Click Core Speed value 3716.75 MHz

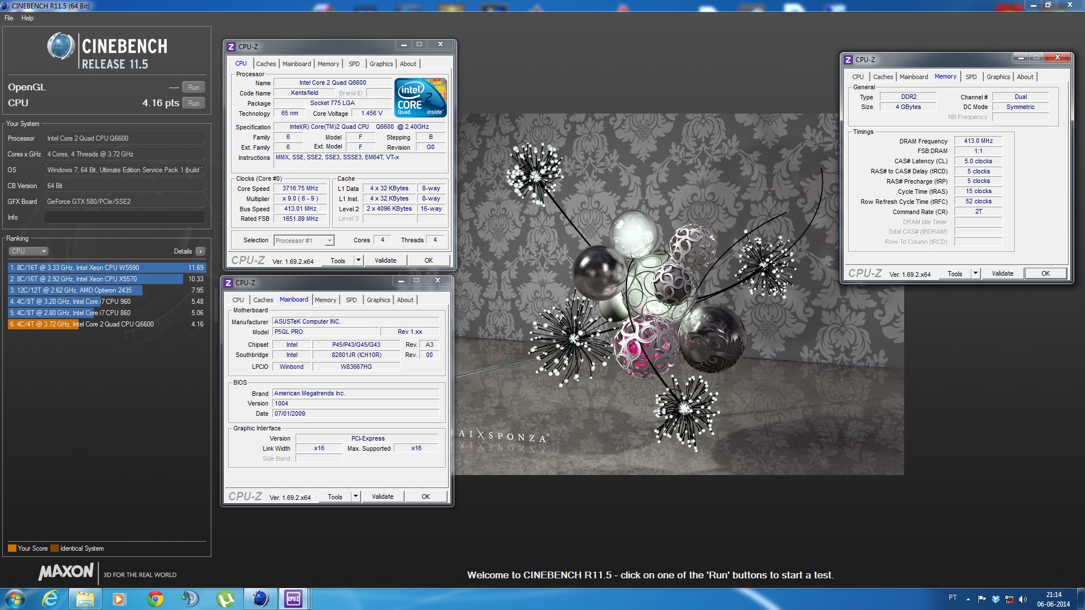[x=301, y=189]
